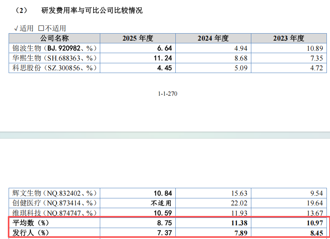Click the 发行人(%) row label
This screenshot has width=330, height=239.
tap(31, 233)
